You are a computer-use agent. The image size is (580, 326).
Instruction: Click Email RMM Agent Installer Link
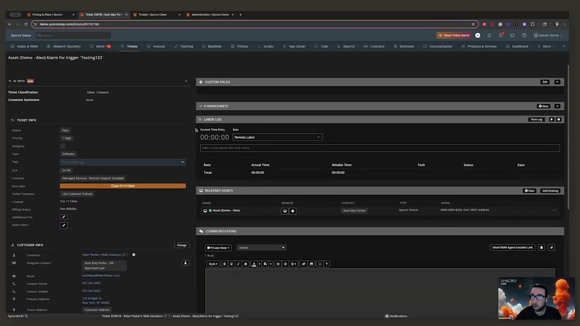coord(512,248)
